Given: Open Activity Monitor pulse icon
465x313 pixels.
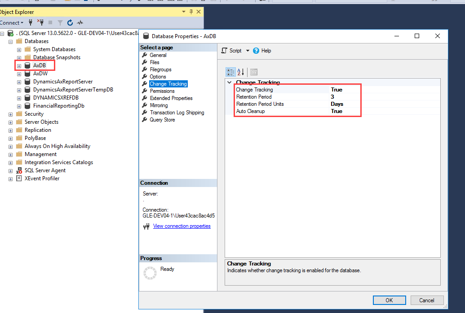Looking at the screenshot, I should pos(80,22).
